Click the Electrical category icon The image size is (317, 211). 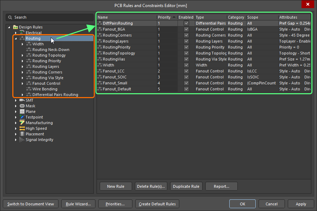pos(22,32)
